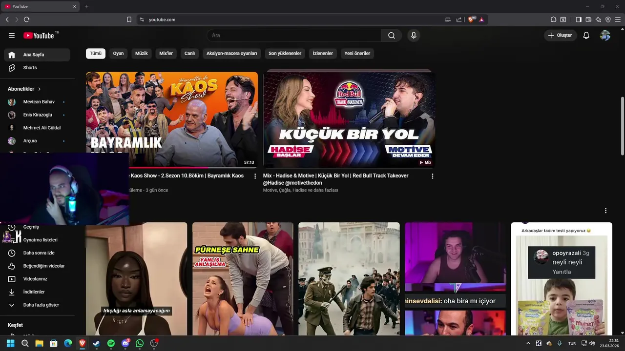Screen dimensions: 625x351
Task: Open the Oluştur create dropdown
Action: click(x=561, y=35)
